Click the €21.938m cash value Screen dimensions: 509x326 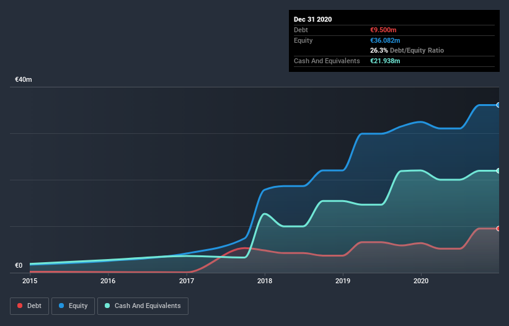(385, 61)
